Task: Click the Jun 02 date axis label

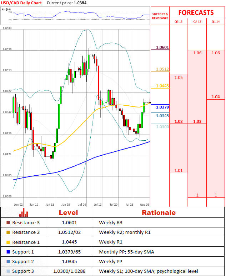Action: pos(18,205)
